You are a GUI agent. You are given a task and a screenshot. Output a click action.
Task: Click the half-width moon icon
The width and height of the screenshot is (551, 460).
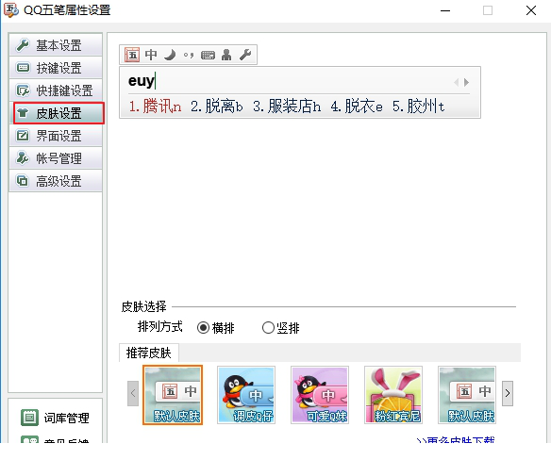(170, 55)
